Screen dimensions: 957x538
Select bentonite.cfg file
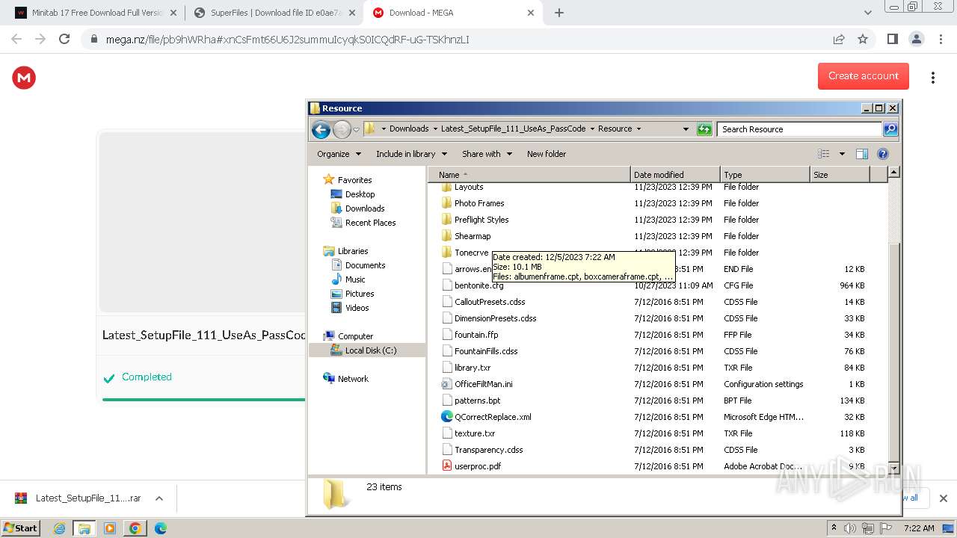coord(478,285)
